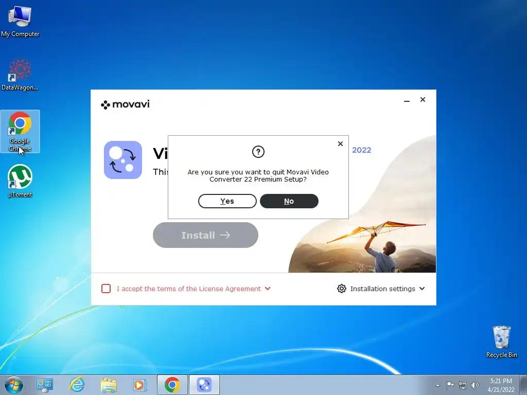Launch Windows Media Player from taskbar
This screenshot has width=527, height=395.
[139, 385]
